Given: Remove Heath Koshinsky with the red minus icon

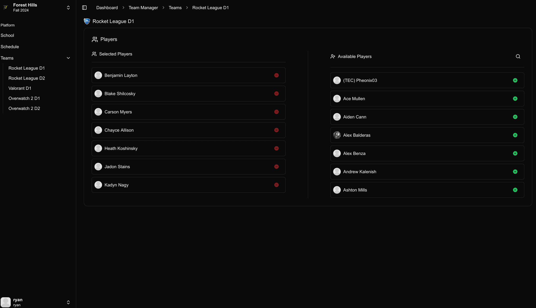Looking at the screenshot, I should [x=276, y=148].
